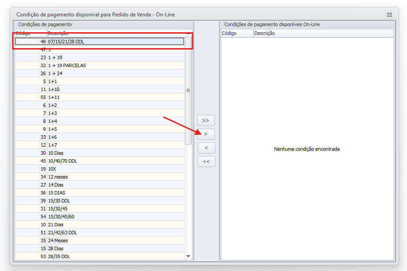Click the vertical scrollbar thumb in left list
The width and height of the screenshot is (407, 271).
coord(188,90)
